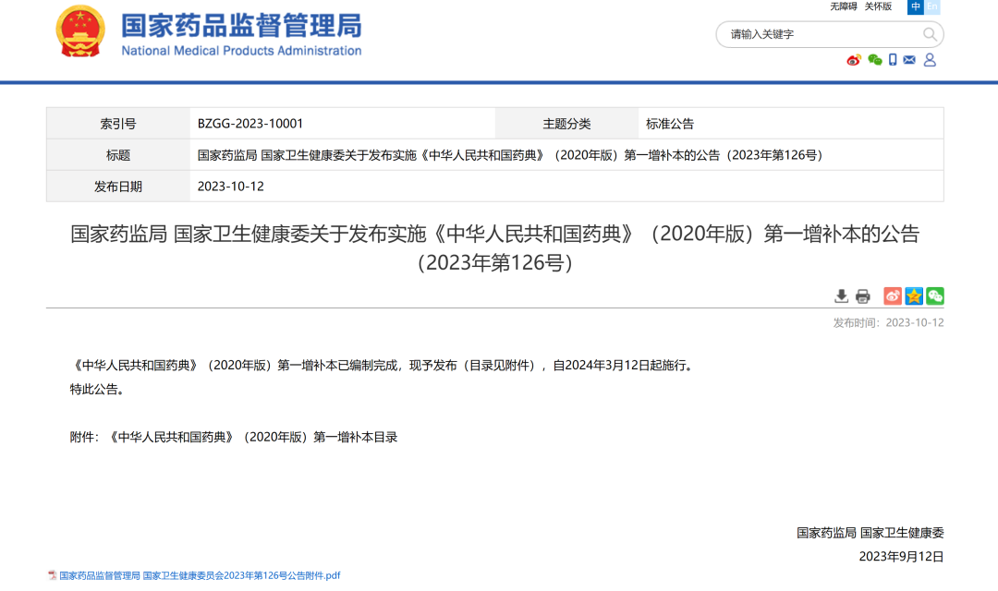Enable 关怀版 elderly-friendly mode
This screenshot has width=998, height=591.
coord(878,7)
